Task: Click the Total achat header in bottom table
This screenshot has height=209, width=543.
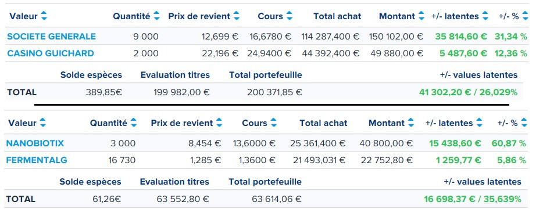Action: (x=323, y=123)
